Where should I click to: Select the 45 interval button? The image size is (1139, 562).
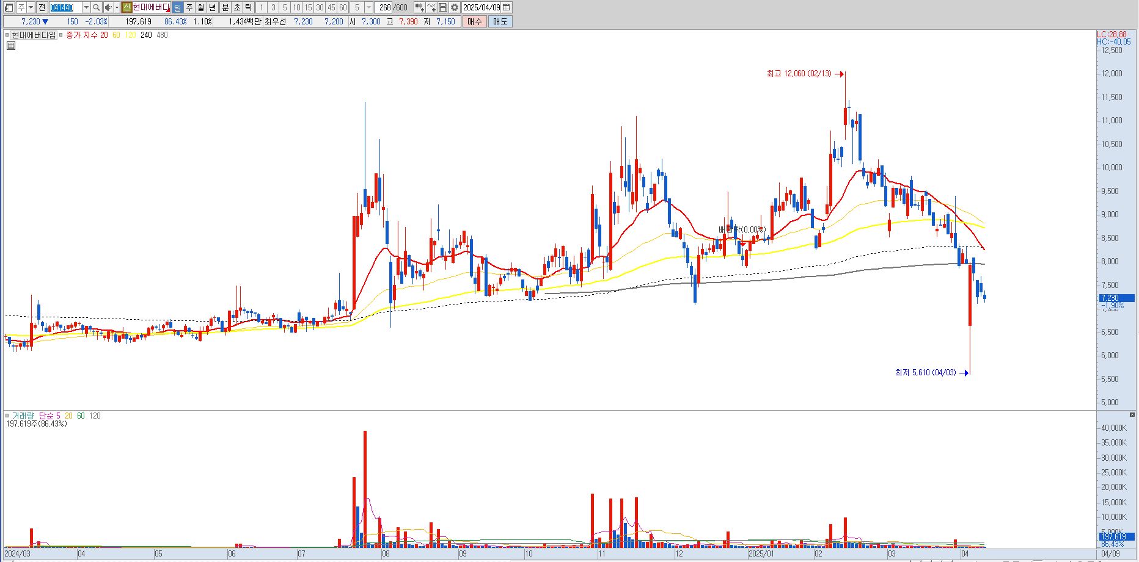point(331,7)
